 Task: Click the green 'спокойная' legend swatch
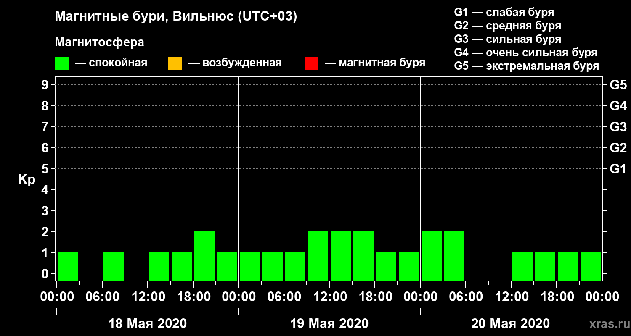click(61, 63)
